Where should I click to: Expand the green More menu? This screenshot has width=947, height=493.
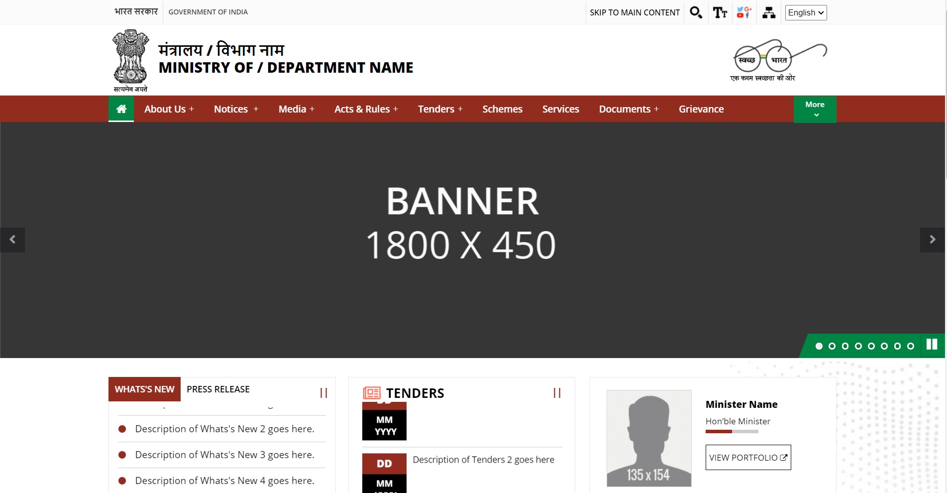815,109
